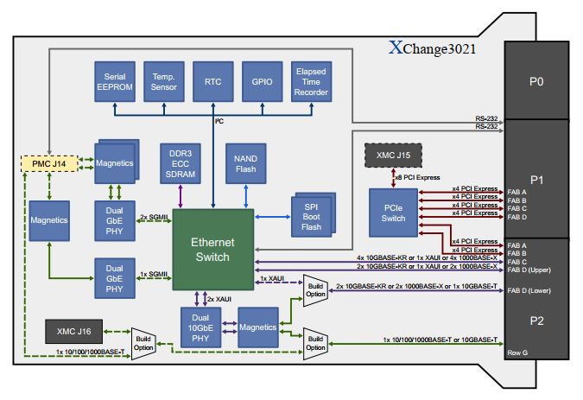This screenshot has height=400, width=583.
Task: Select the Temp. Sensor block
Action: (x=164, y=82)
